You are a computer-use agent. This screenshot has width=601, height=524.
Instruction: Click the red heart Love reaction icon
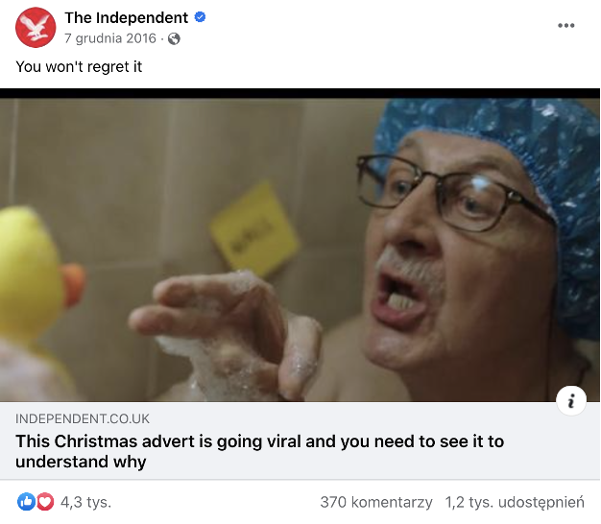pos(45,502)
